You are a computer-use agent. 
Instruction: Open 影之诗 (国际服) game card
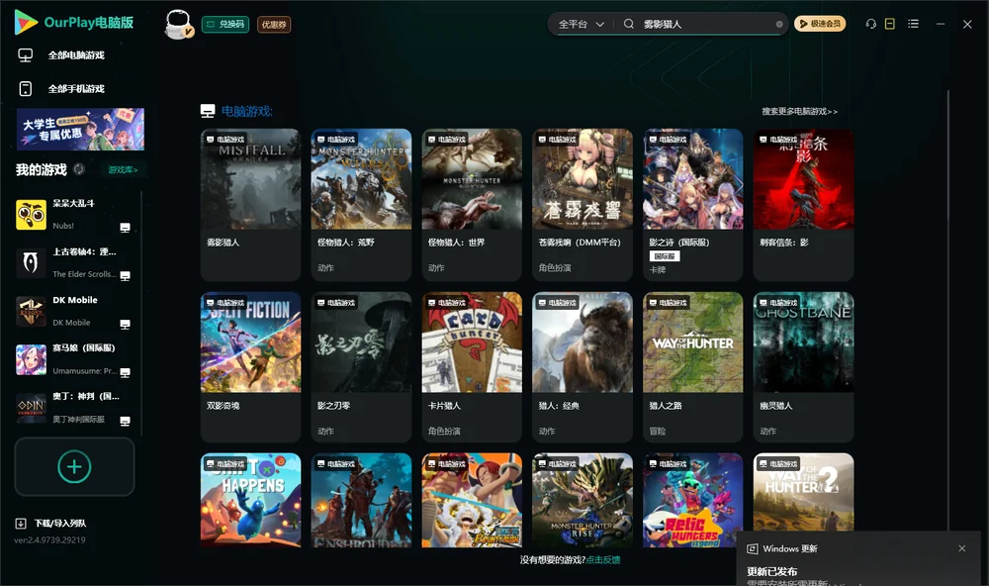693,205
